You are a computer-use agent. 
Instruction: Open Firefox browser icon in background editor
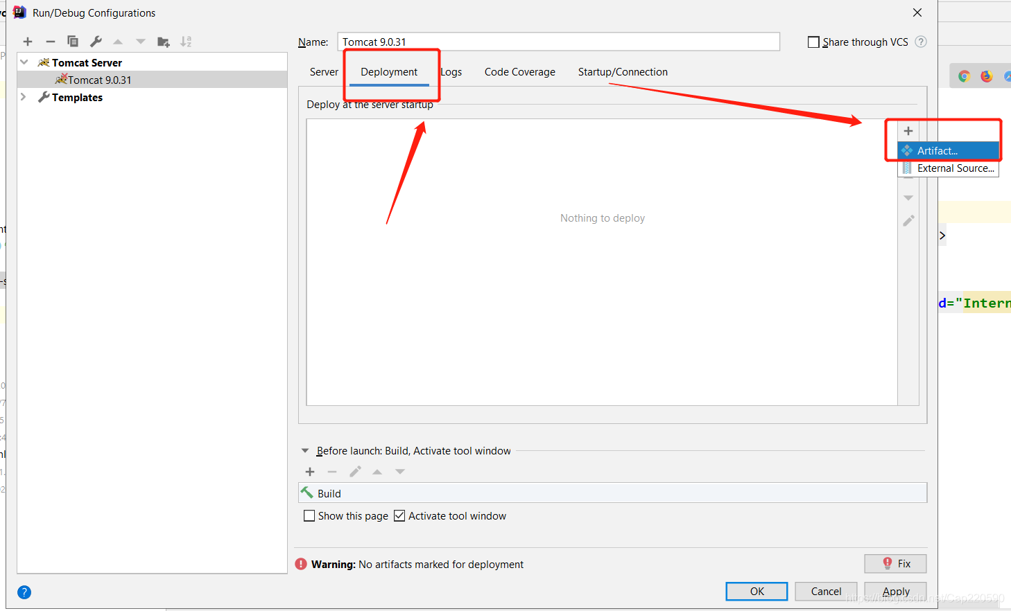987,76
